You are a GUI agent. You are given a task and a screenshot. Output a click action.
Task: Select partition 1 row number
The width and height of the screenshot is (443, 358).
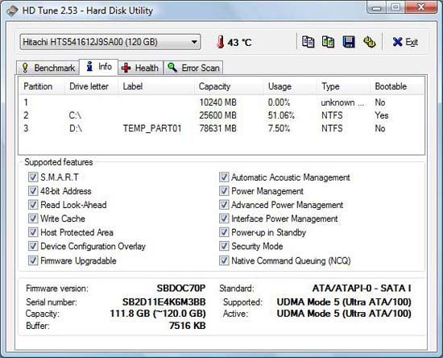(x=26, y=102)
